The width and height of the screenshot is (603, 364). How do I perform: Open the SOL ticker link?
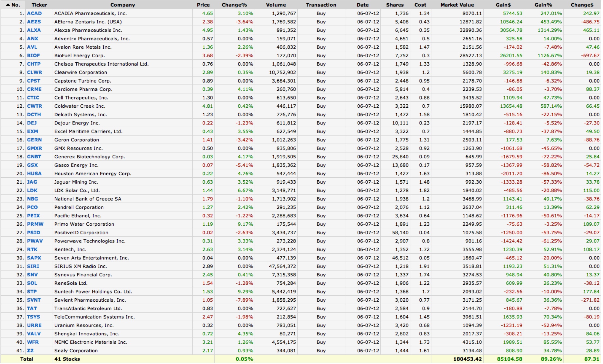(32, 284)
